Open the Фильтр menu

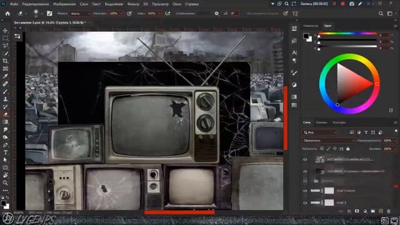coord(133,4)
